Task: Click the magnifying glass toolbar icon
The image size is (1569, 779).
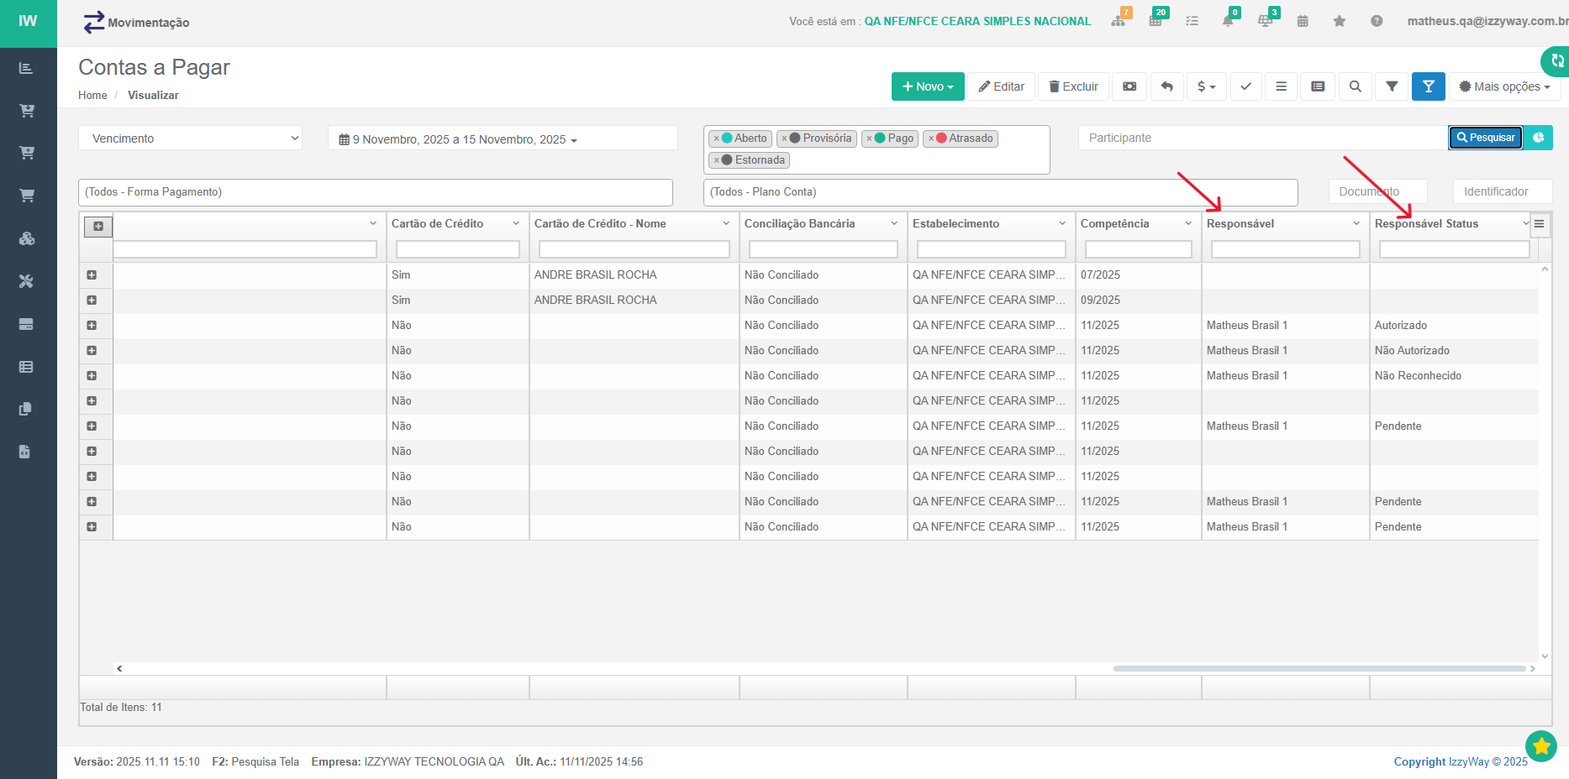Action: coord(1355,86)
